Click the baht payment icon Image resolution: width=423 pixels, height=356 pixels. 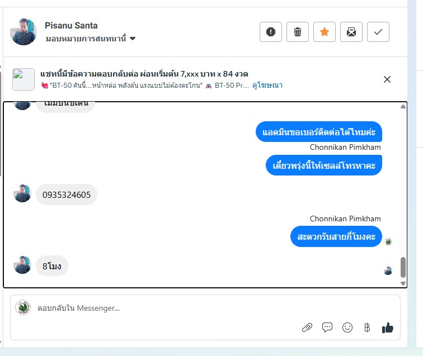click(x=367, y=327)
